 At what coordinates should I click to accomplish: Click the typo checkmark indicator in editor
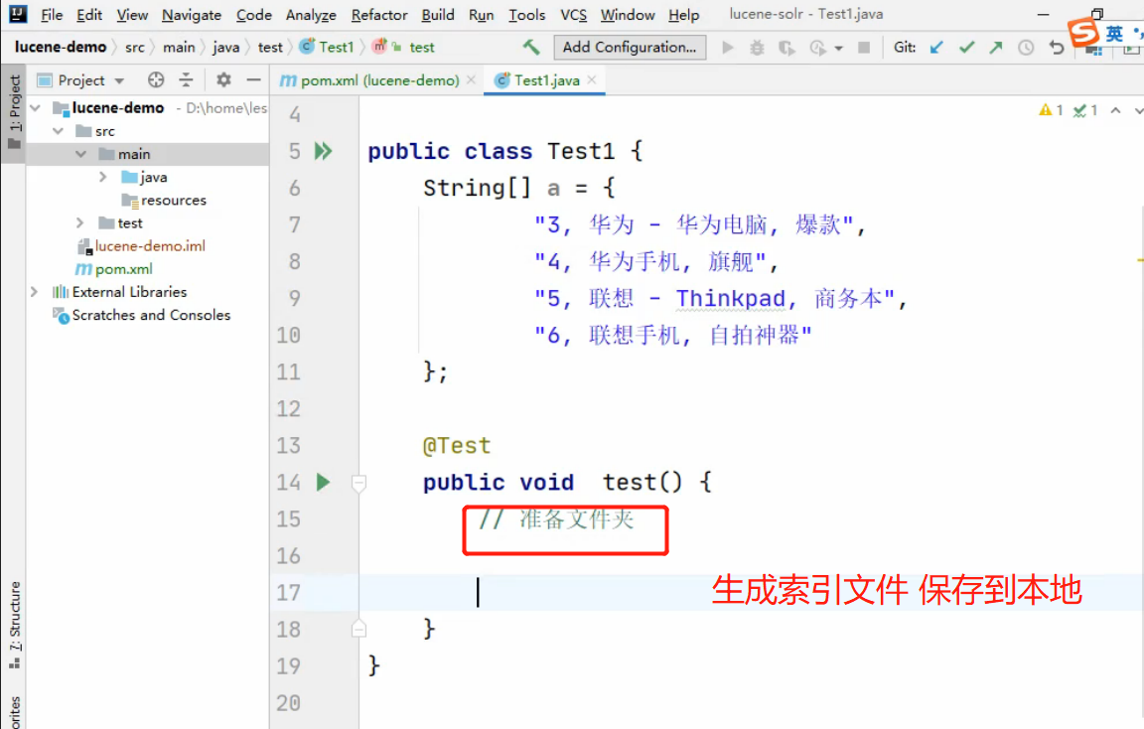(x=1085, y=110)
